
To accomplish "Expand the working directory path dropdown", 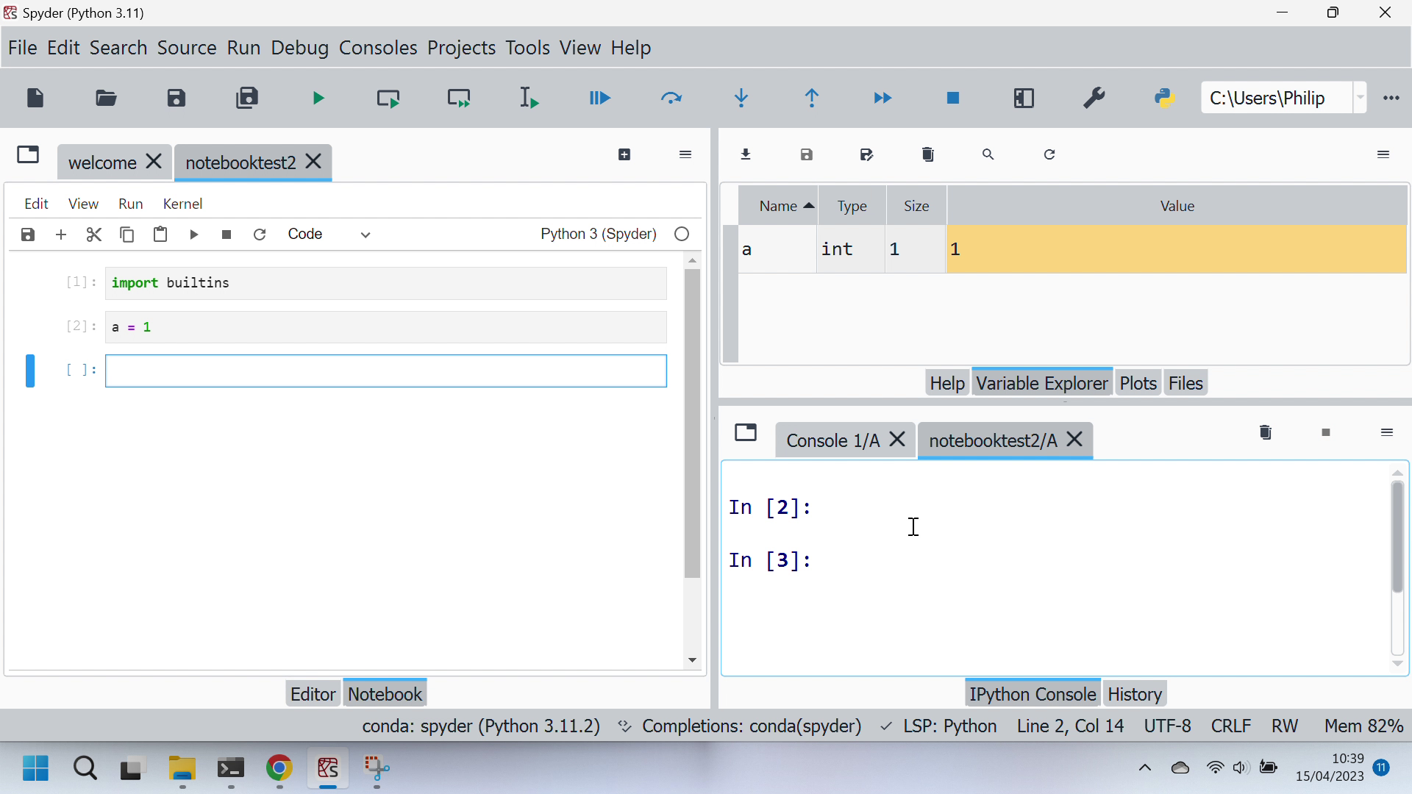I will 1360,98.
